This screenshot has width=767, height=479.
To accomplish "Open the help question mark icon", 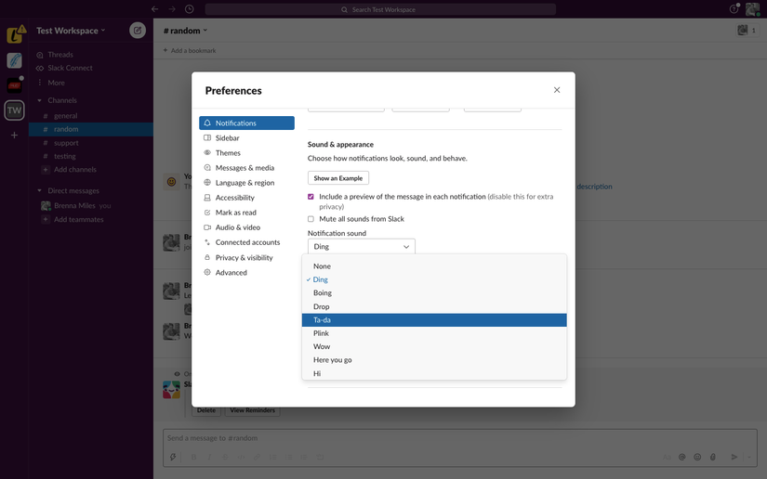I will (x=734, y=9).
